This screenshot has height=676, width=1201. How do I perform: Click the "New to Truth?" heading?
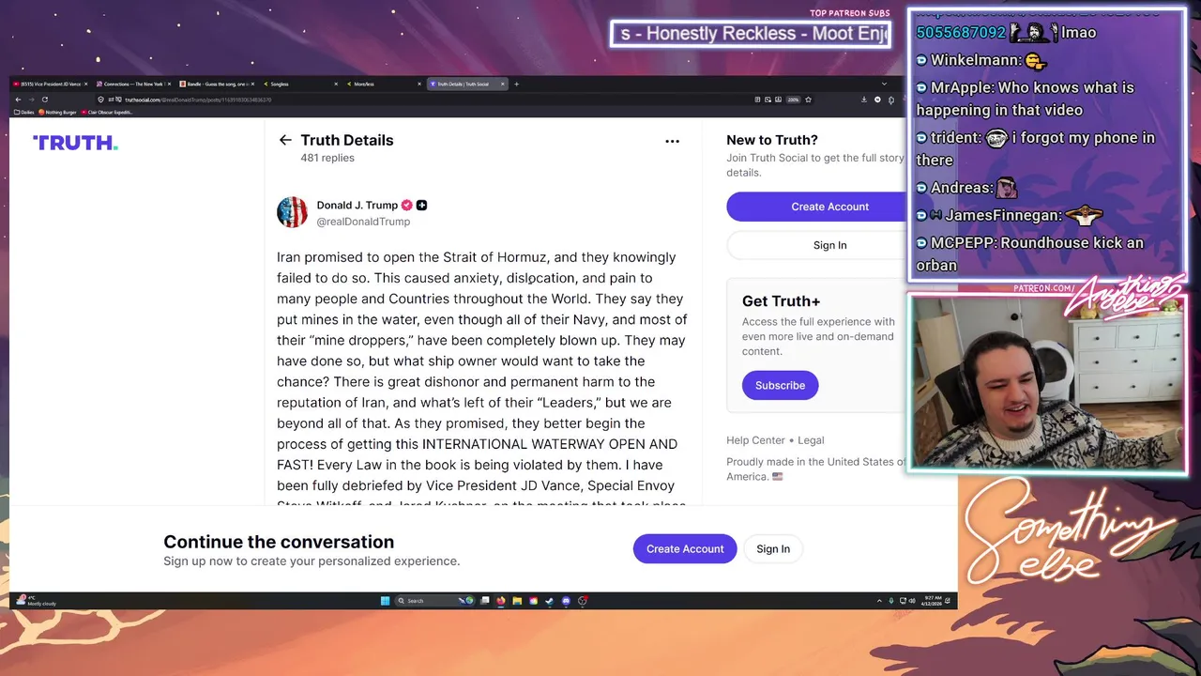pyautogui.click(x=772, y=140)
